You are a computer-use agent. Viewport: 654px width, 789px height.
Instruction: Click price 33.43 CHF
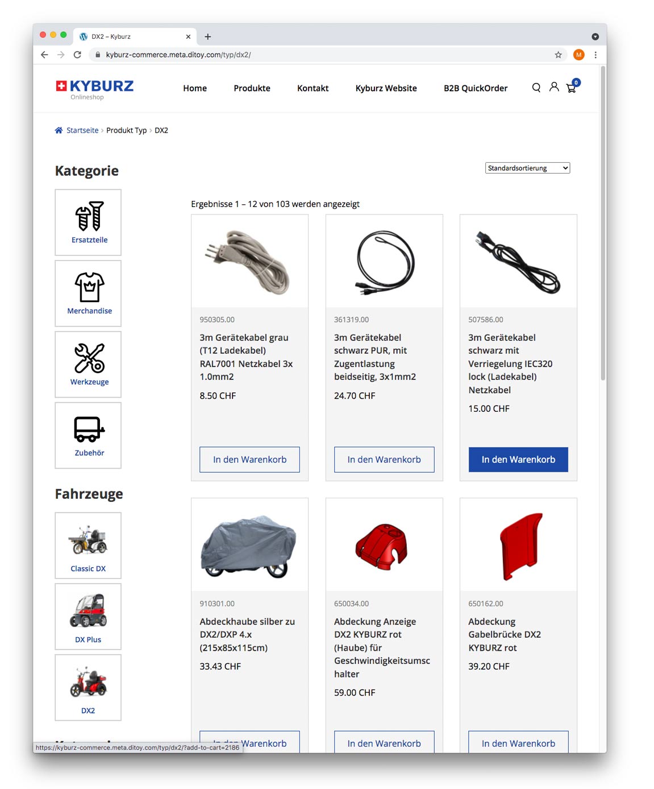click(x=220, y=667)
